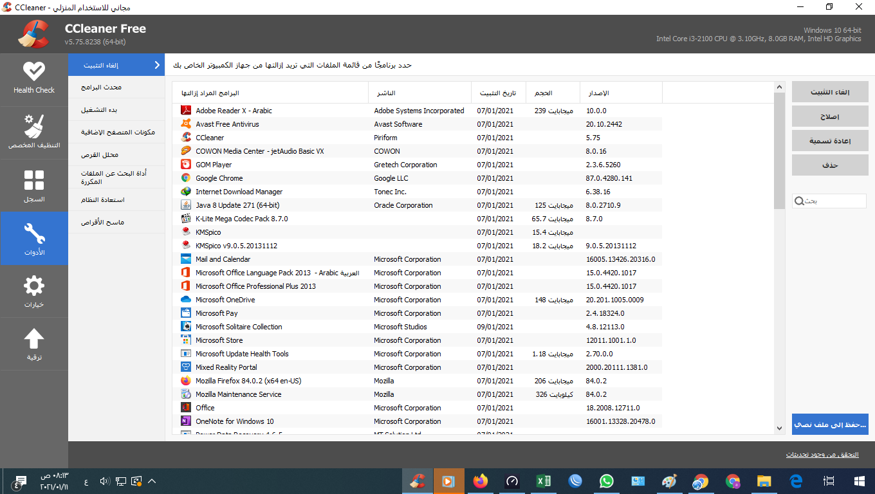
Task: Select the Mozilla Firefox 84.0.2 row icon
Action: pos(186,381)
